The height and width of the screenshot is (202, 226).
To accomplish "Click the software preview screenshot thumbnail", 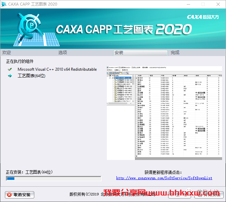I will pos(164,113).
